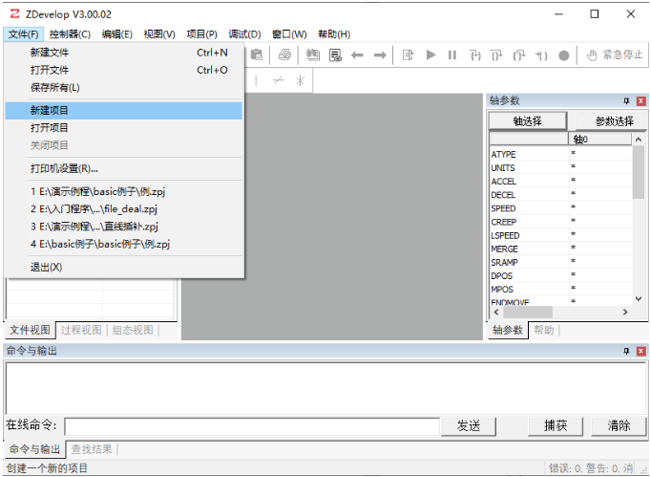Viewport: 651px width, 477px height.
Task: Click the pause debug icon
Action: [x=452, y=54]
